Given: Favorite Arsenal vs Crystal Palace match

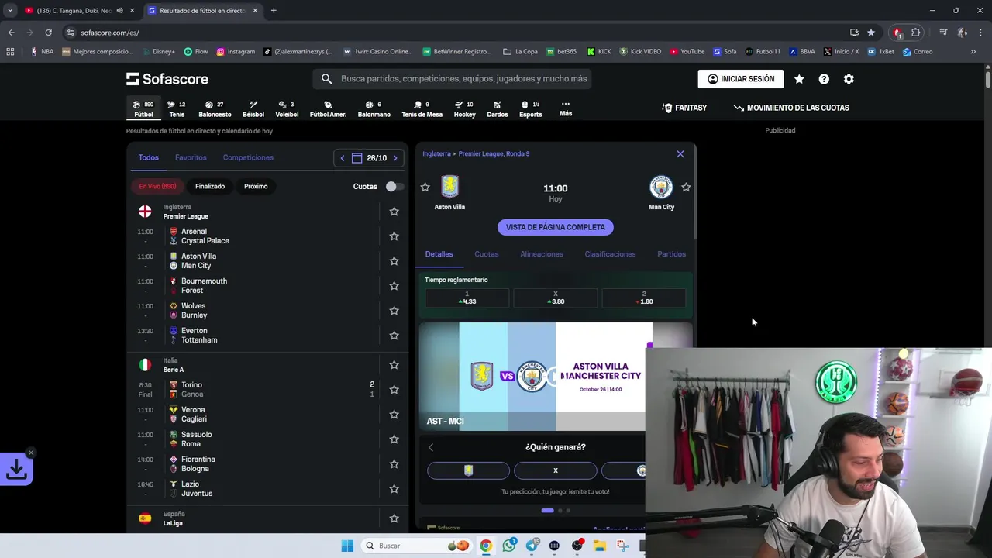Looking at the screenshot, I should (394, 236).
